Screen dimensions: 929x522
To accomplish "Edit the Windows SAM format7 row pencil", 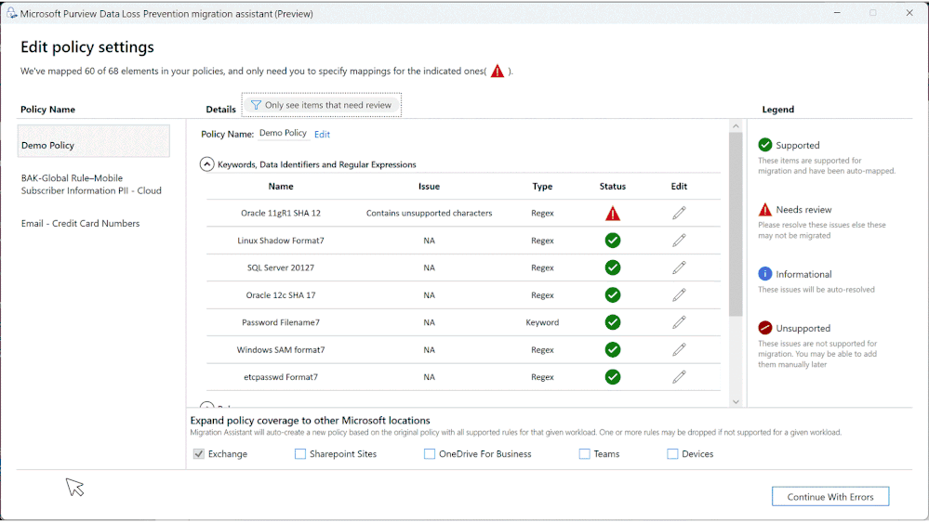I will tap(679, 350).
